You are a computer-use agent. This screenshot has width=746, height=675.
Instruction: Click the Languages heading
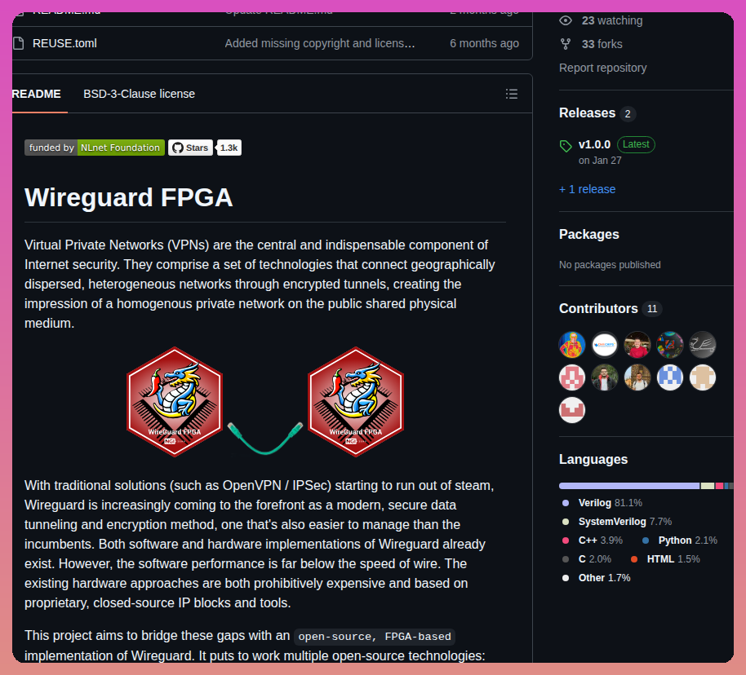click(593, 460)
